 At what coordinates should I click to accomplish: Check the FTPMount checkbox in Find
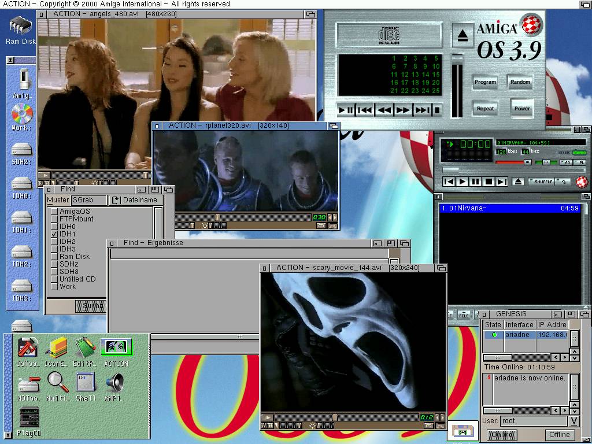coord(54,219)
